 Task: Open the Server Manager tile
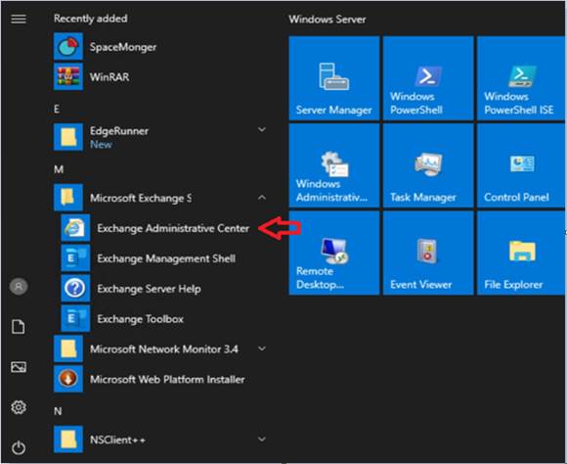[334, 78]
